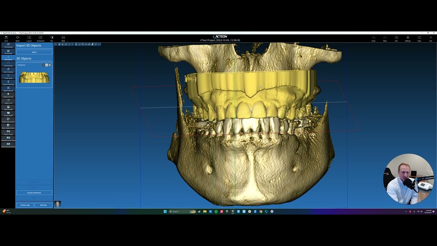Open Zoom from taskbar
The width and height of the screenshot is (437, 246).
pyautogui.click(x=255, y=211)
